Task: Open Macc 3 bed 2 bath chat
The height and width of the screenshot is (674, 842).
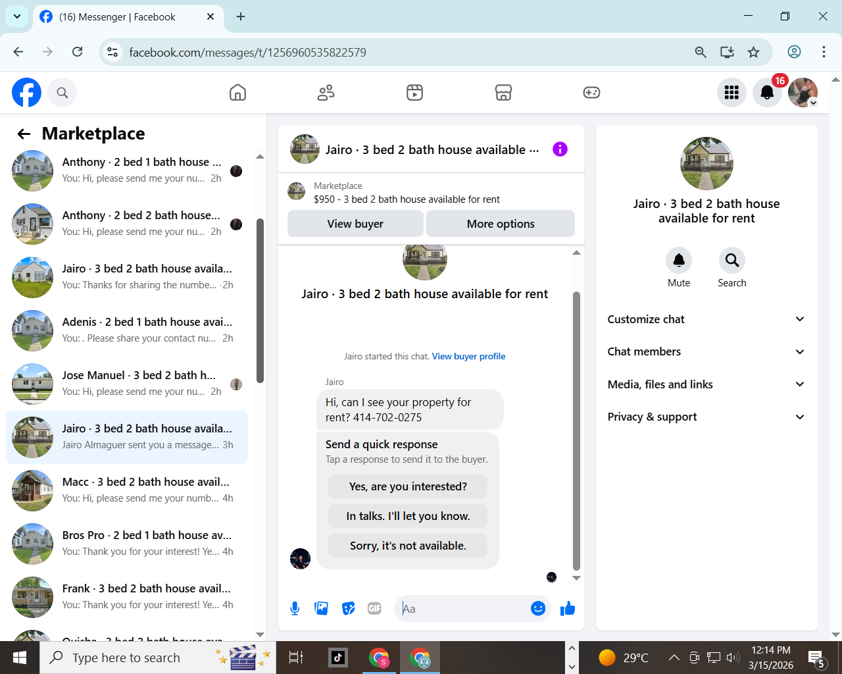Action: point(127,490)
